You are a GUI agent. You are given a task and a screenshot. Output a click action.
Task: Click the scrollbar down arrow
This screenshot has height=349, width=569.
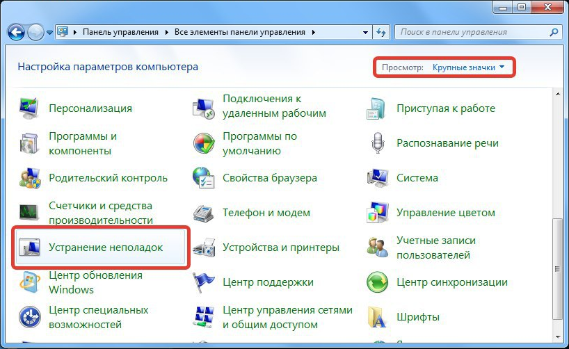click(558, 337)
